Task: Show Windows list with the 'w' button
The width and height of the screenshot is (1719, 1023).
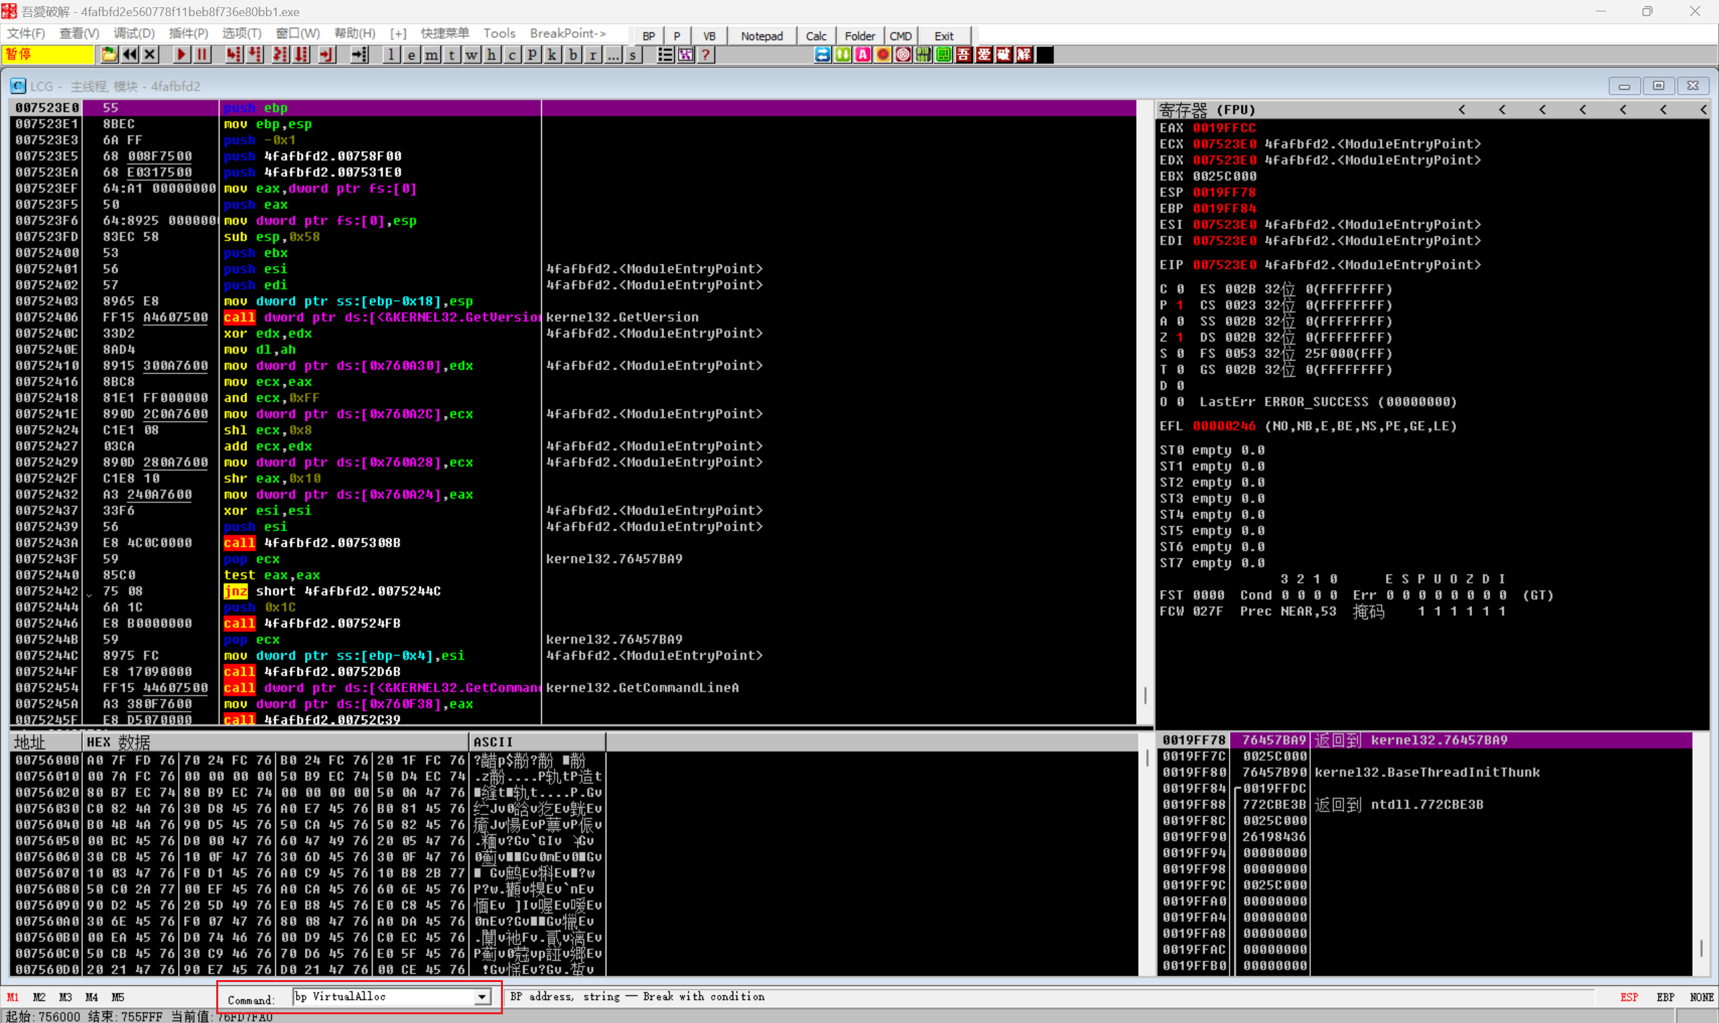Action: (x=471, y=54)
